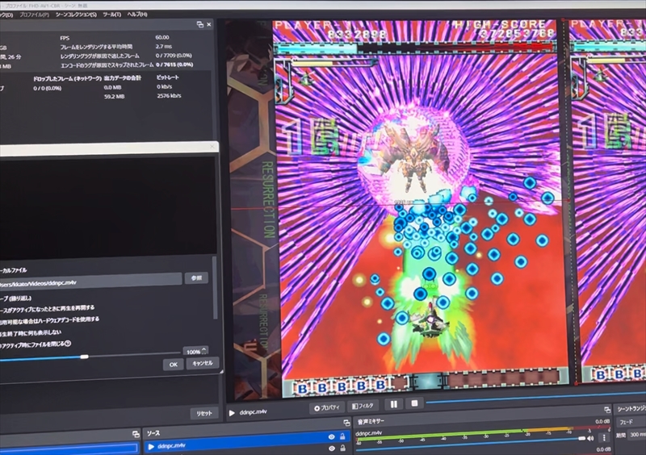646x455 pixels.
Task: Toggle the lock icon on the ddnpc.m4v source
Action: point(342,436)
